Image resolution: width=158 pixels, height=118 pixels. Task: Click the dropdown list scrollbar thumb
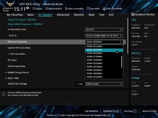(121, 62)
